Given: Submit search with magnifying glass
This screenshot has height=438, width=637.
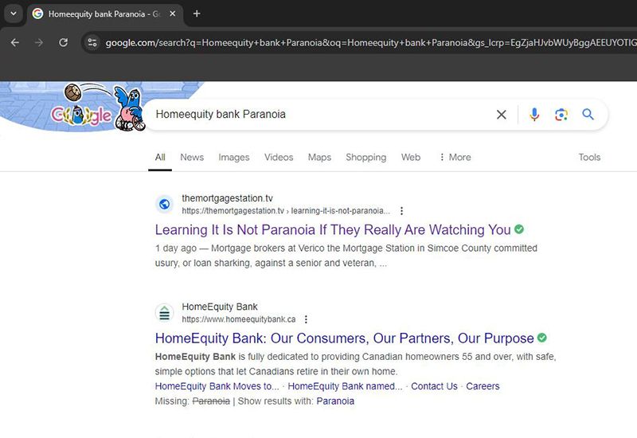Looking at the screenshot, I should pyautogui.click(x=588, y=115).
